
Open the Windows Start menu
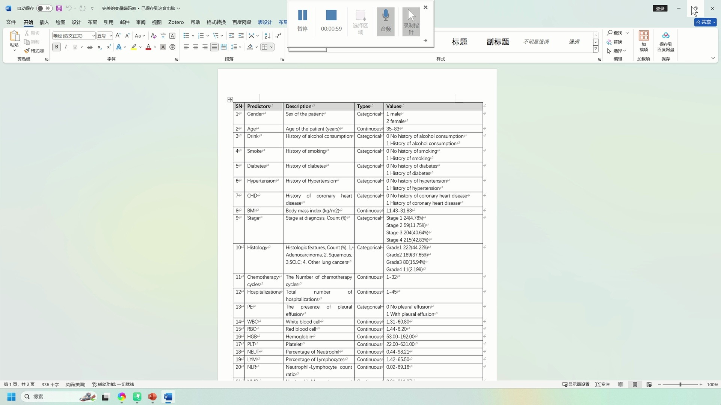click(11, 397)
